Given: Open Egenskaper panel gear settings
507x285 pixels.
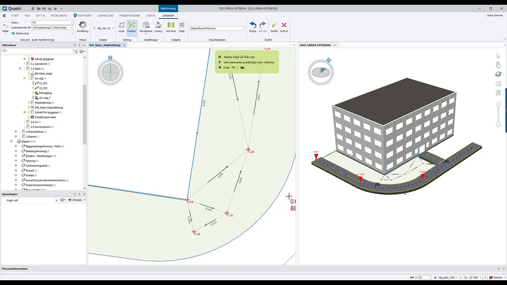Looking at the screenshot, I should tap(63, 200).
